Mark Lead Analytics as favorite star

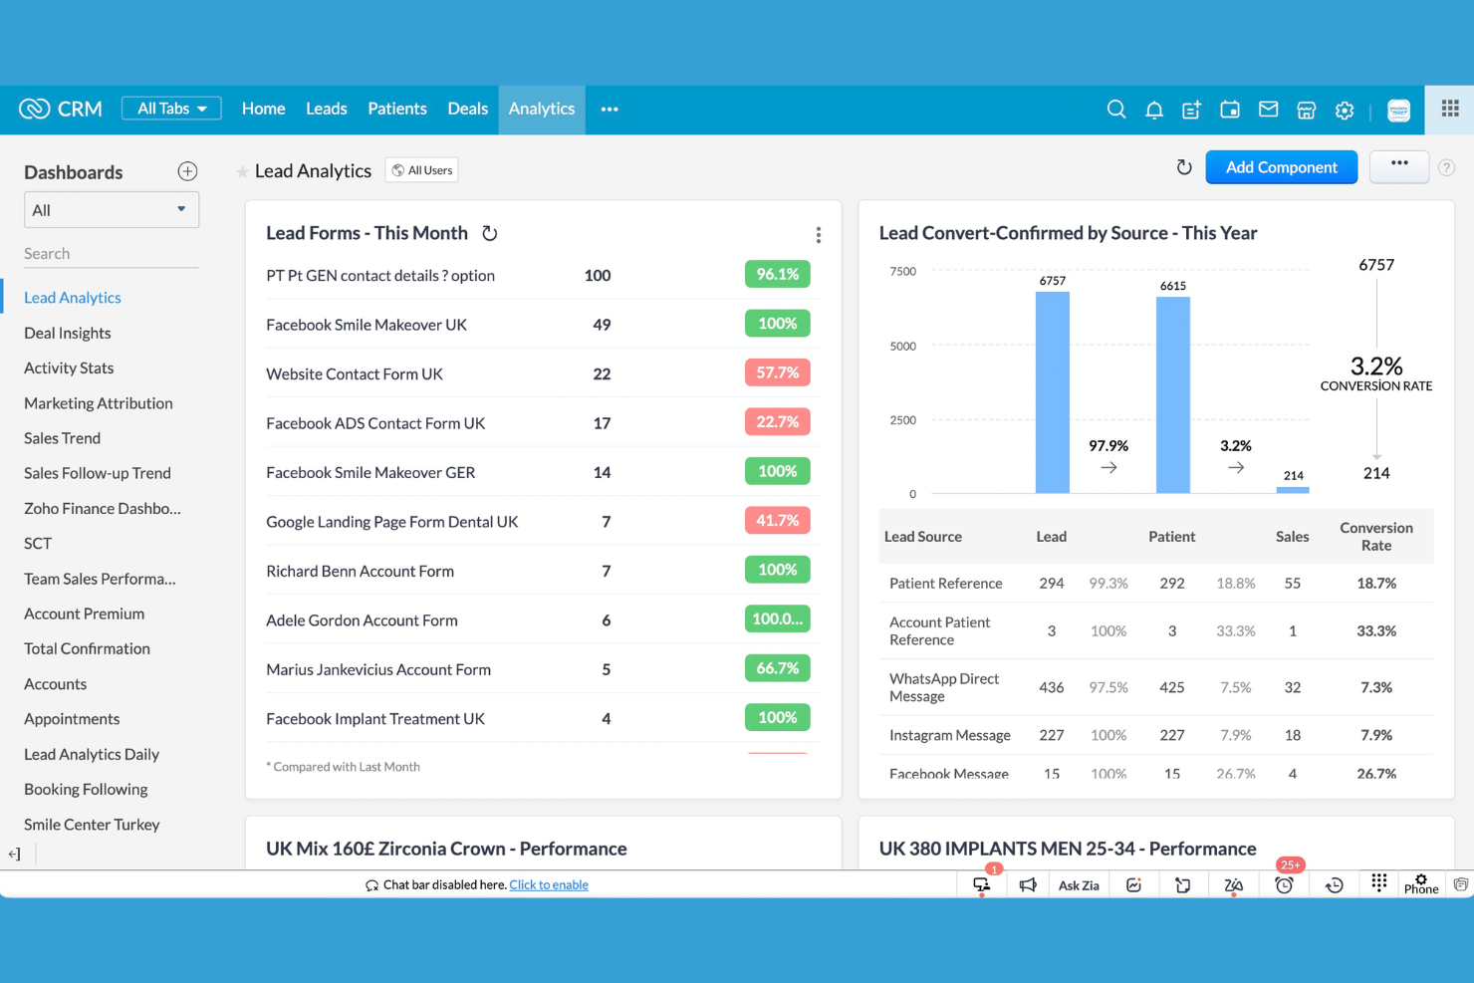[242, 171]
